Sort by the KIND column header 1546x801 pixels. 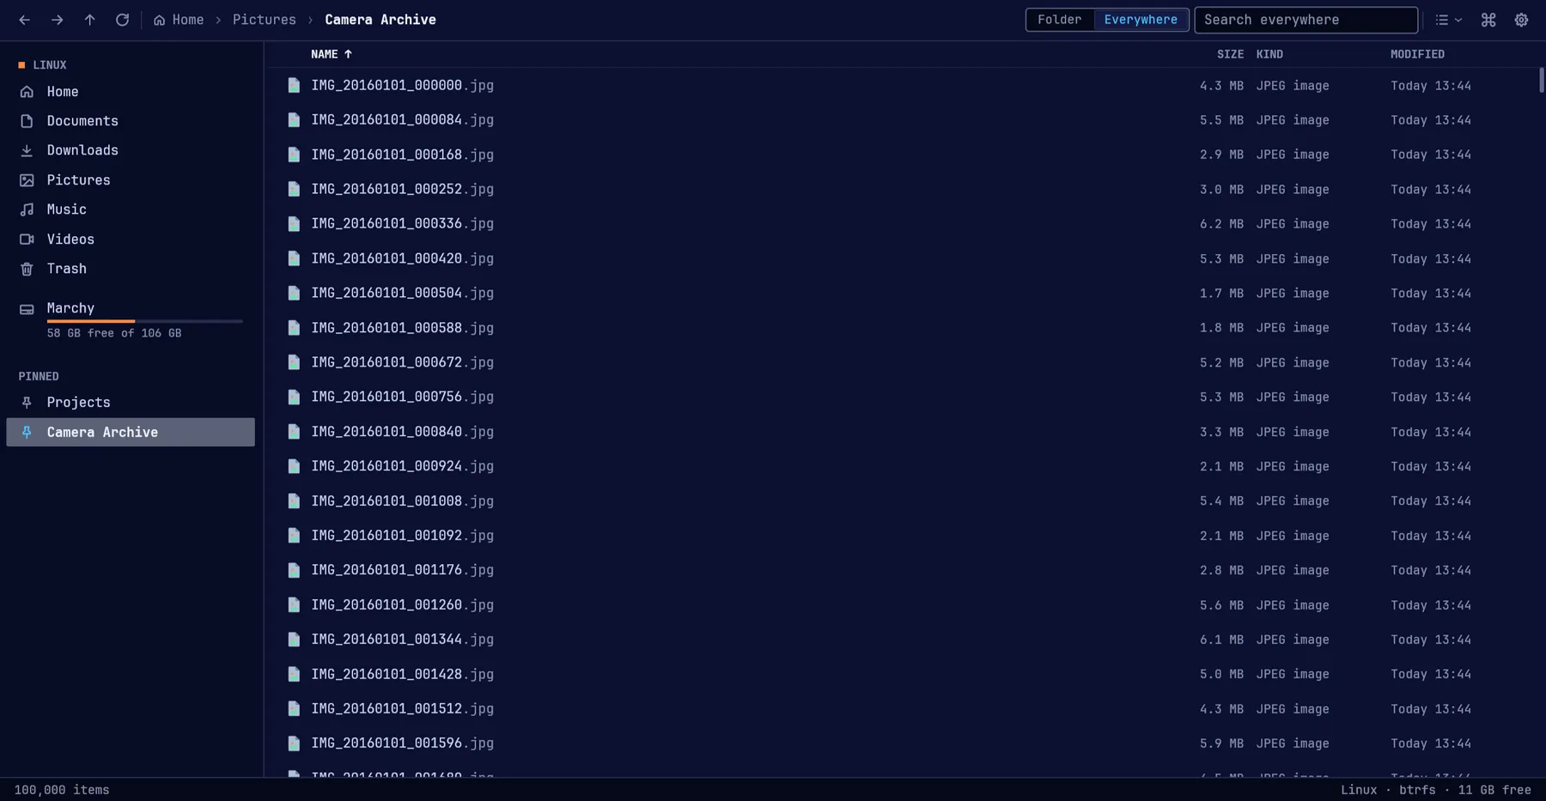[1269, 54]
